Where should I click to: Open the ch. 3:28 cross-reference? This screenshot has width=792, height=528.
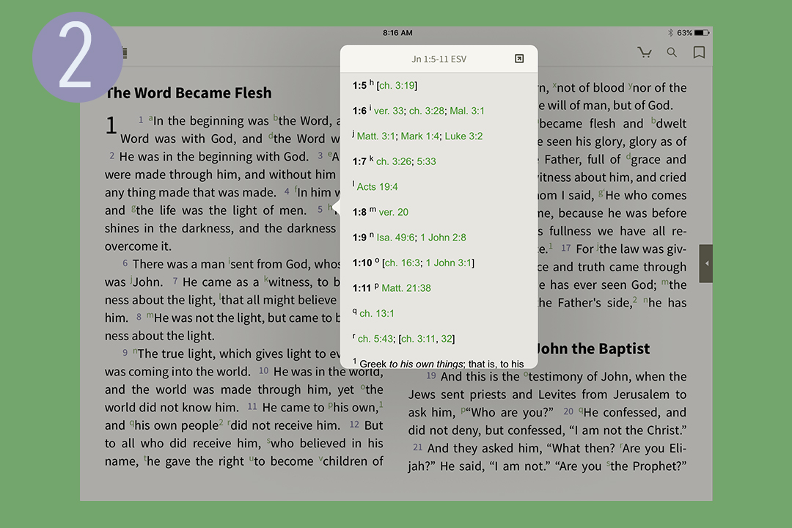(x=427, y=111)
